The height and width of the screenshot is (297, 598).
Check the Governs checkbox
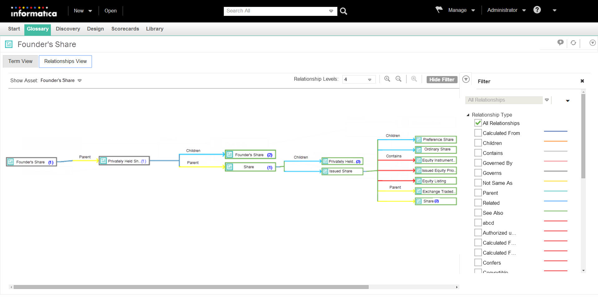click(x=478, y=173)
